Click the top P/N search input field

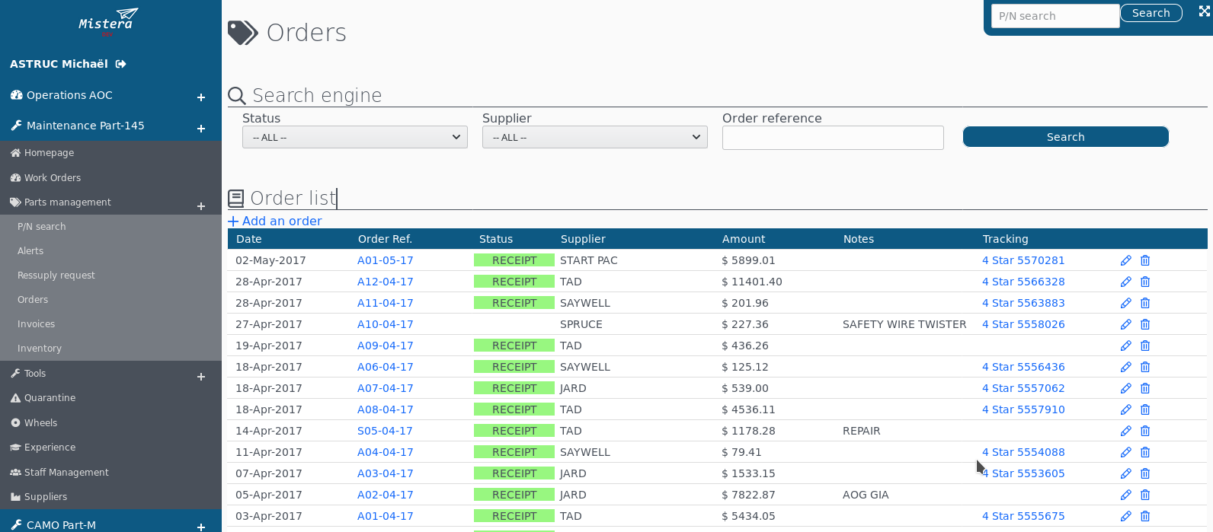tap(1055, 16)
